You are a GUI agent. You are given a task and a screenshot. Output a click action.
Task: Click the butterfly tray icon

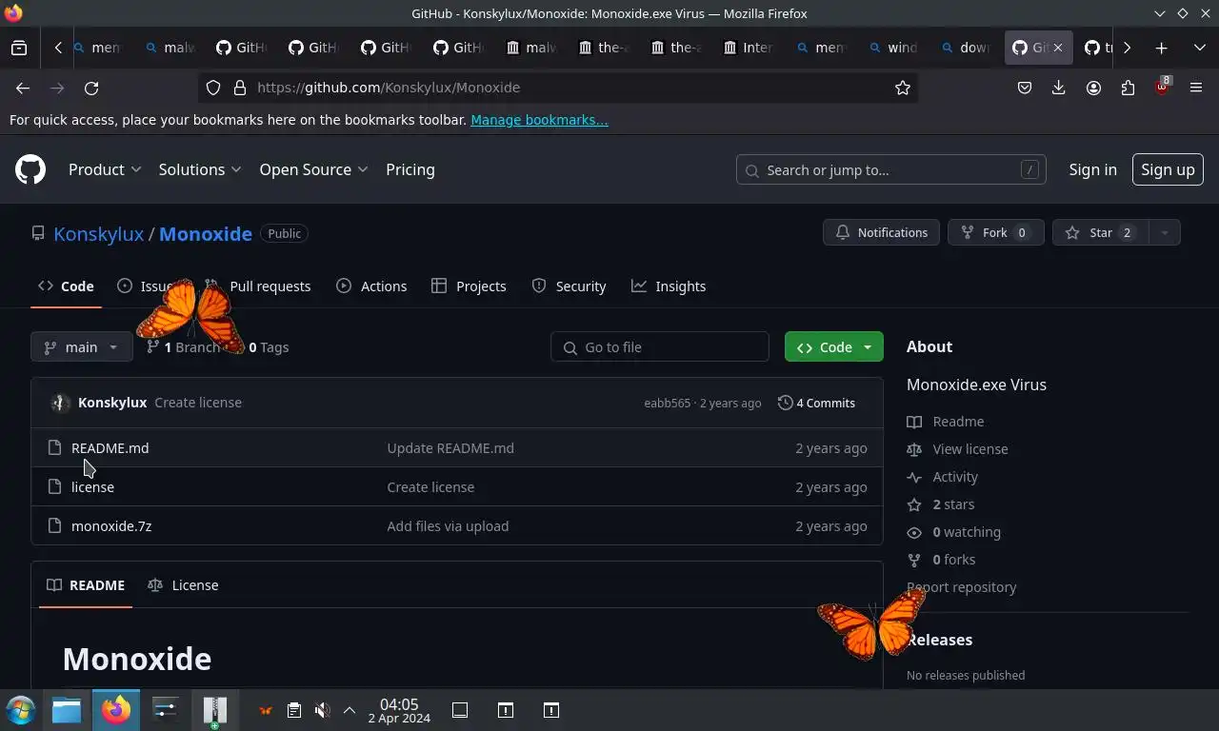266,710
